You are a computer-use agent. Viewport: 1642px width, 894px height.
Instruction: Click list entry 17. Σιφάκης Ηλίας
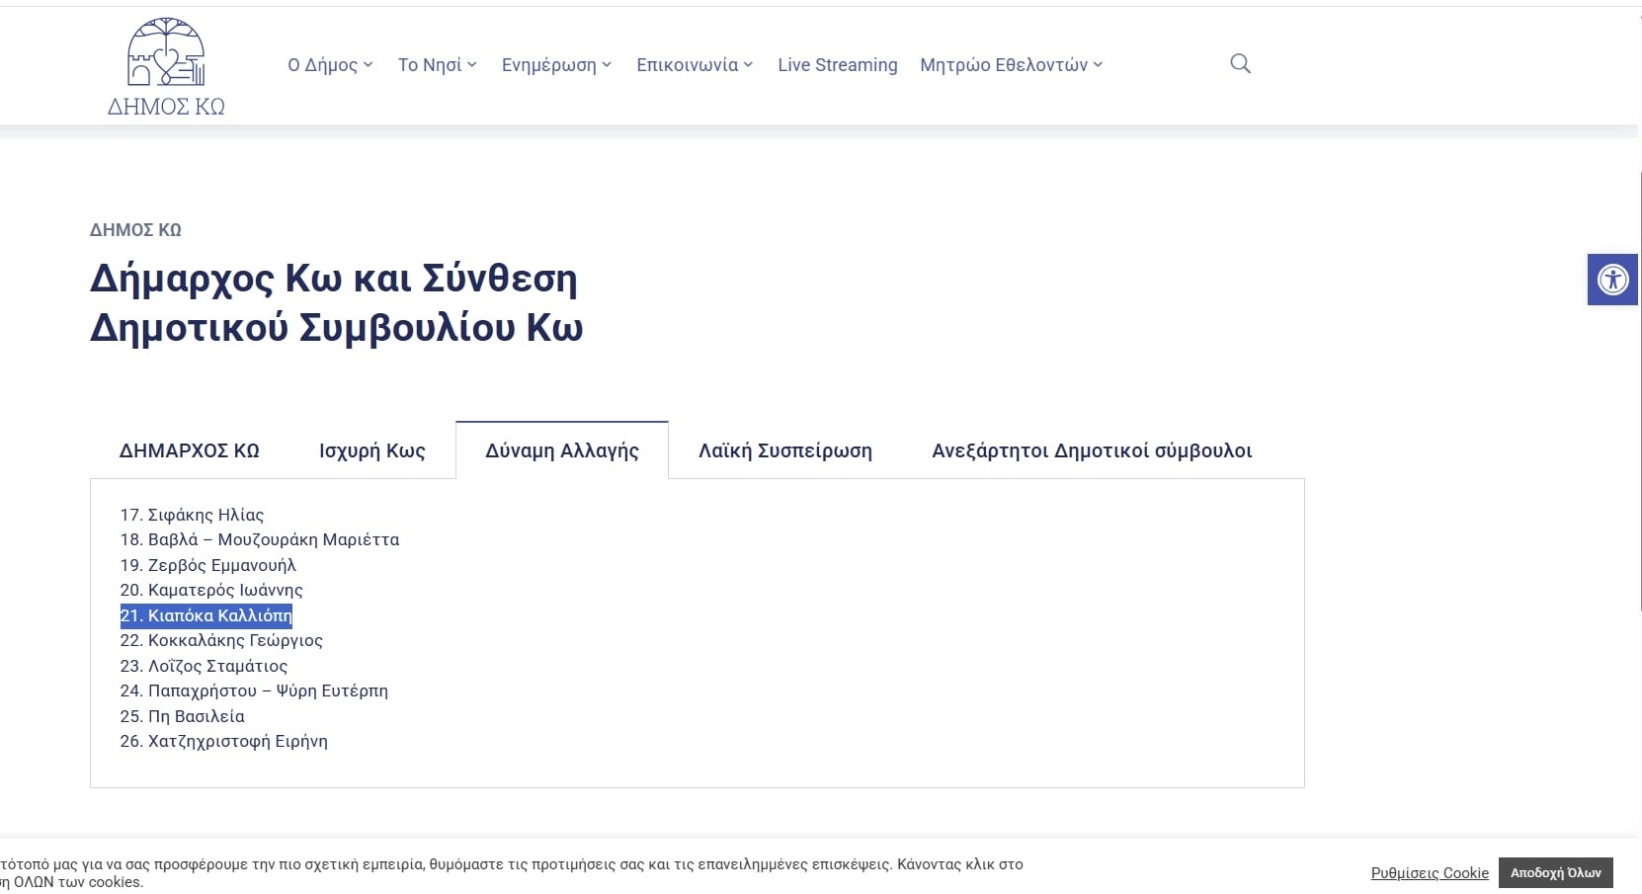192,515
